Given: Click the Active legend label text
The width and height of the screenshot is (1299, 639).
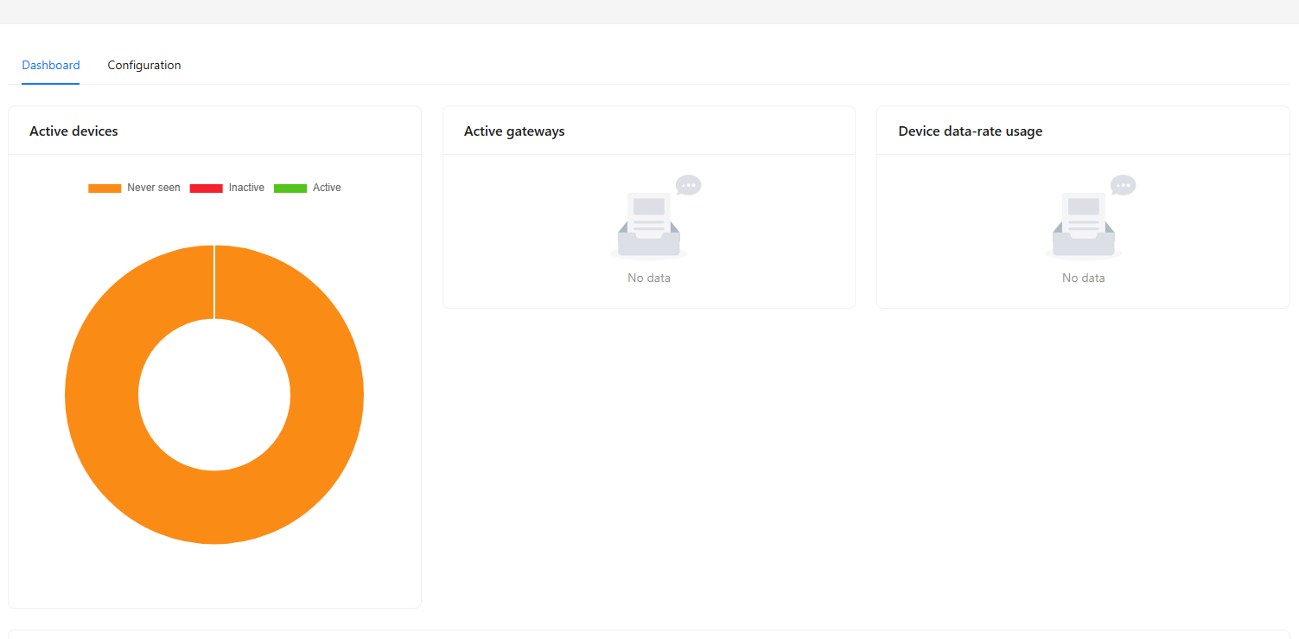Looking at the screenshot, I should pyautogui.click(x=327, y=188).
